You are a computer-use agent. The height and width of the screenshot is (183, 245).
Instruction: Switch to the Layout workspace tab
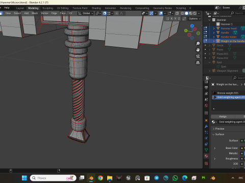coord(20,8)
